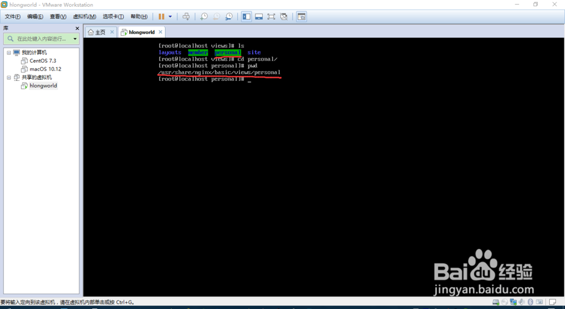Send Ctrl+Alt+Del to the virtual machine
565x309 pixels.
pyautogui.click(x=186, y=16)
